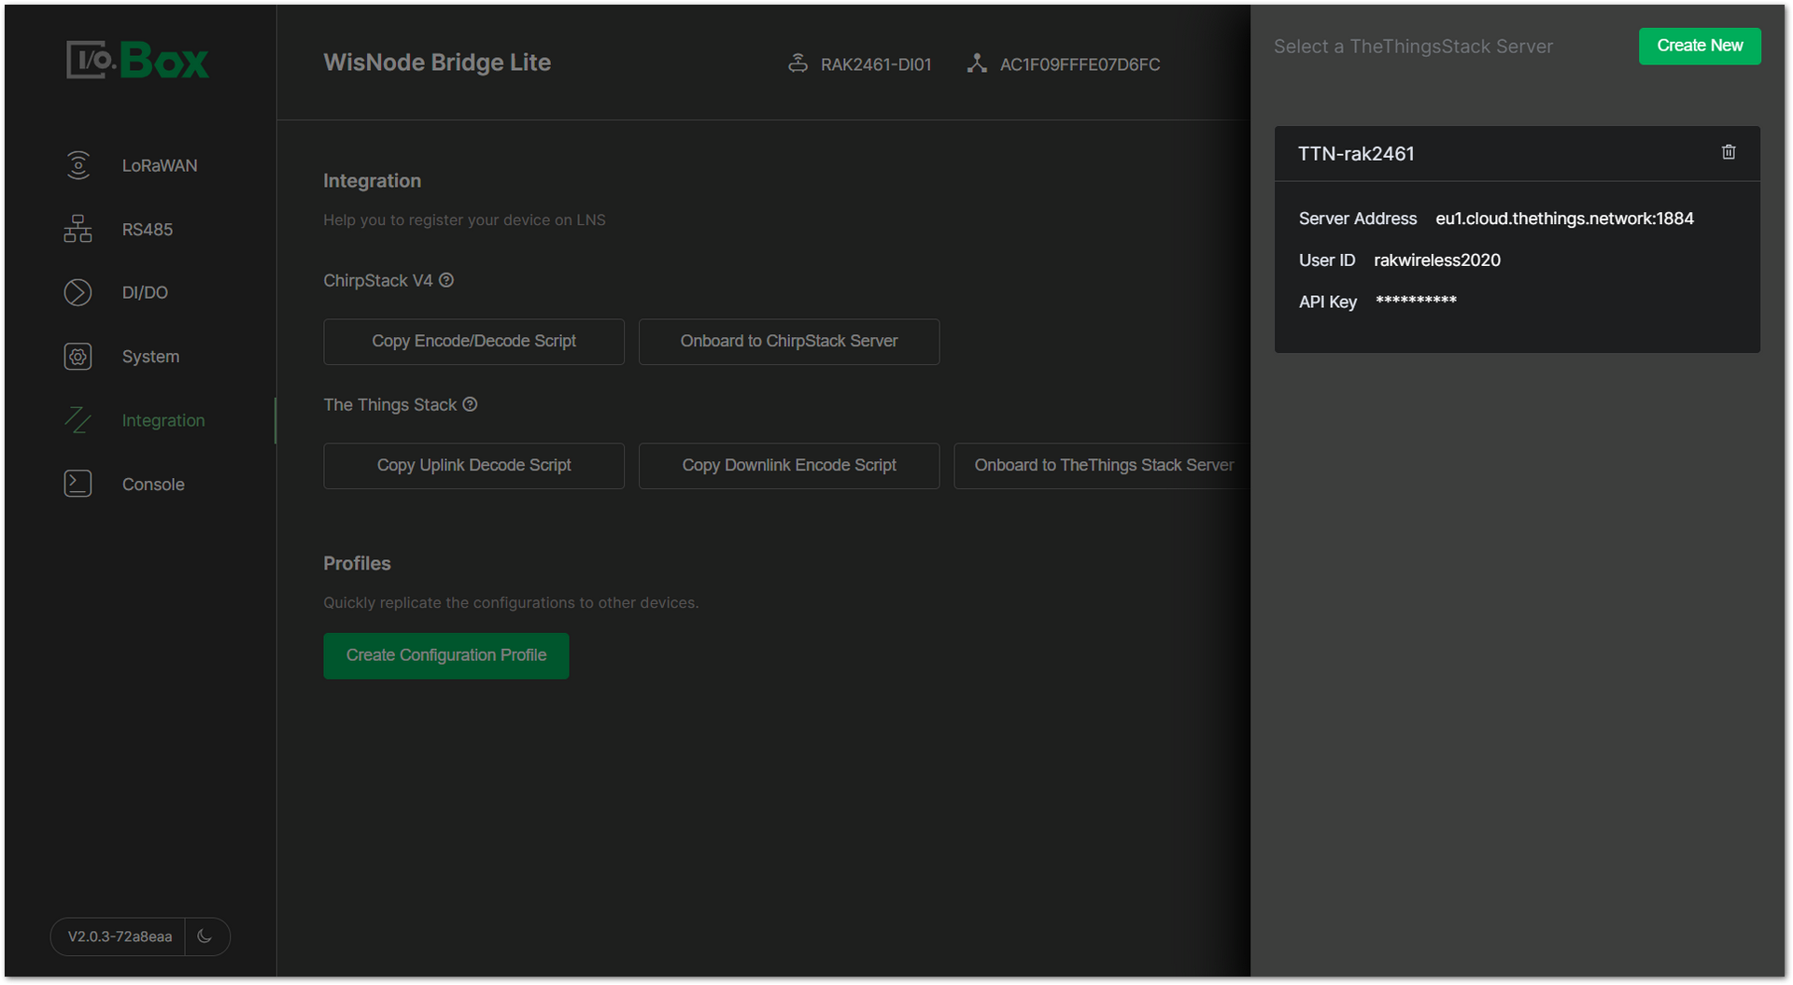Screen dimensions: 1793x985
Task: Open the System page
Action: coord(150,357)
